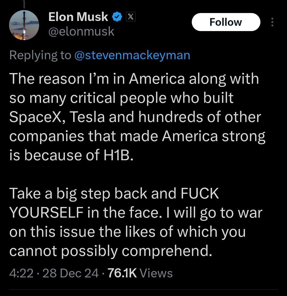The height and width of the screenshot is (296, 287).
Task: Open Elon Musk's profile picture
Action: tap(24, 26)
